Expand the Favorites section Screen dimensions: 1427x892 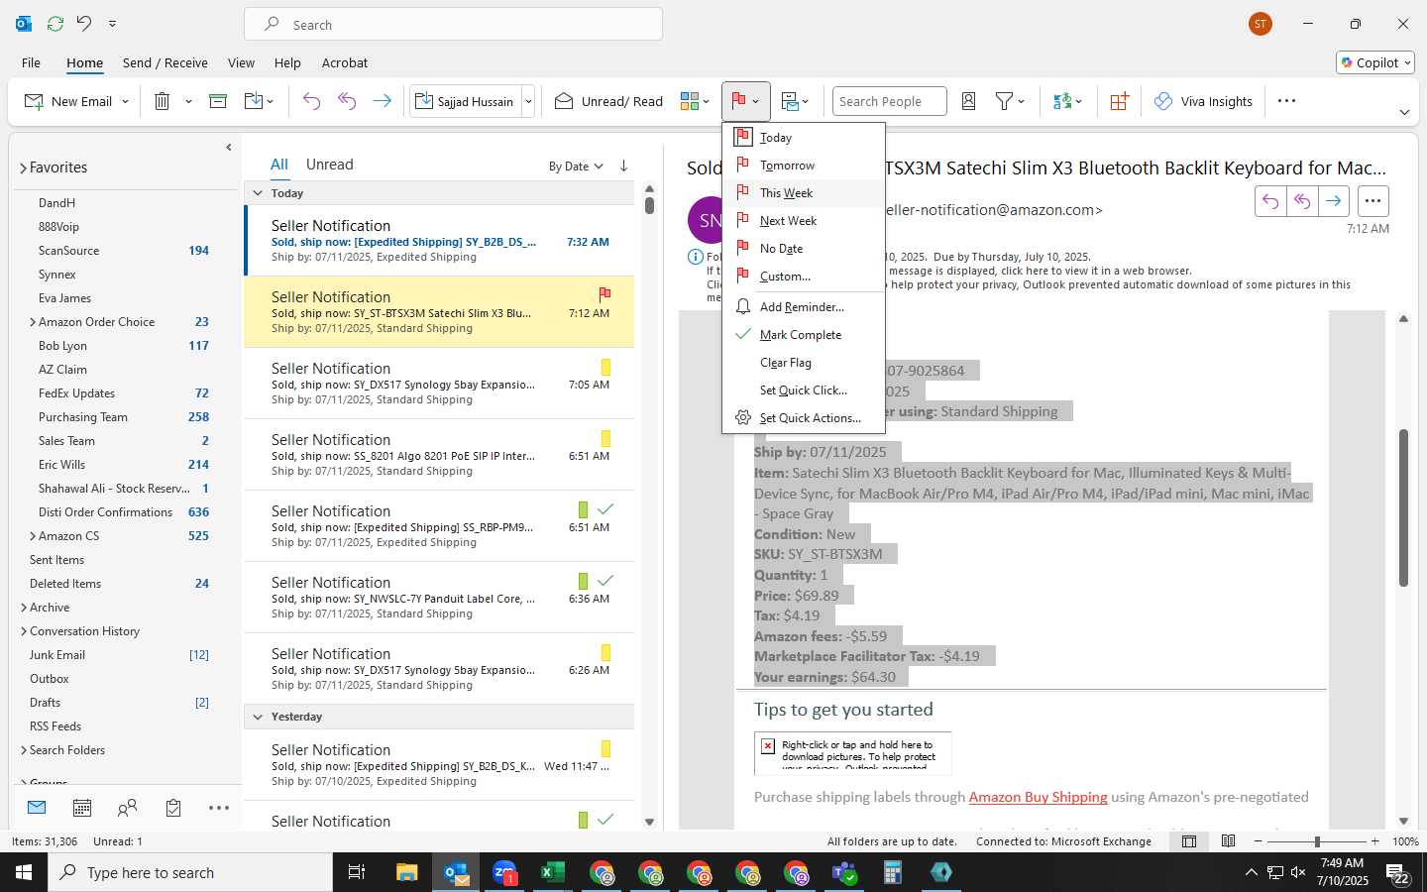(23, 168)
